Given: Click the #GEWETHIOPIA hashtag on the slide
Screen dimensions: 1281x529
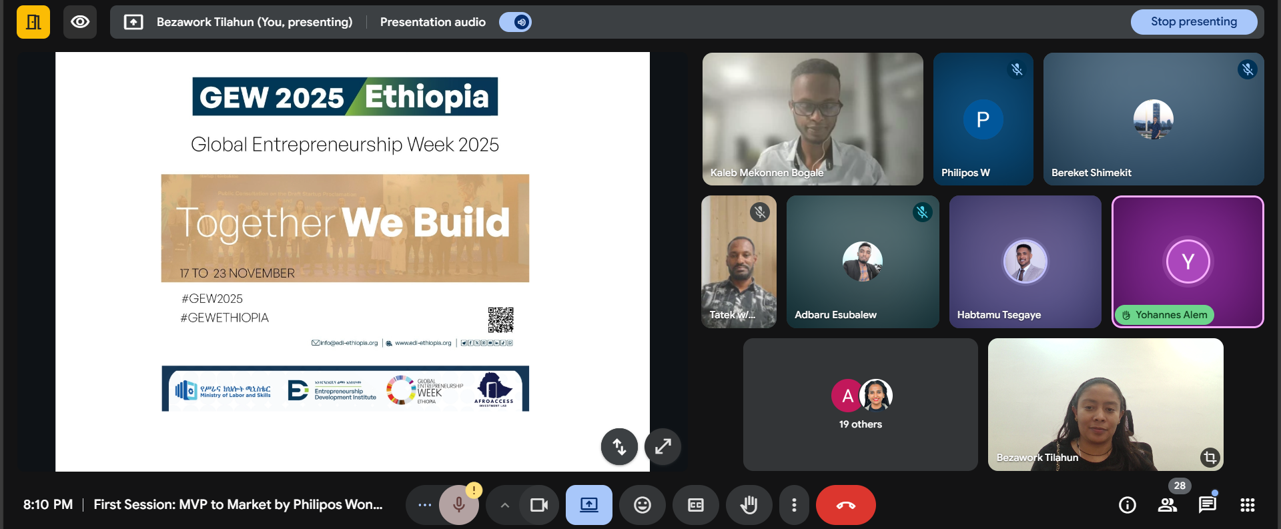Looking at the screenshot, I should 225,318.
